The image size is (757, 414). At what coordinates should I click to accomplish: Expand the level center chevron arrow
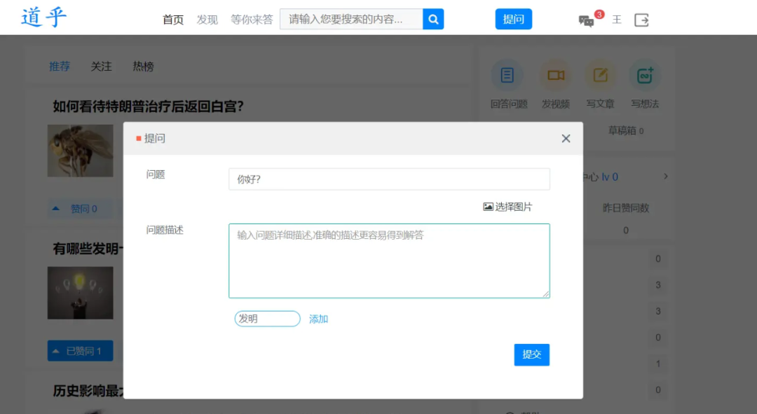pyautogui.click(x=665, y=177)
